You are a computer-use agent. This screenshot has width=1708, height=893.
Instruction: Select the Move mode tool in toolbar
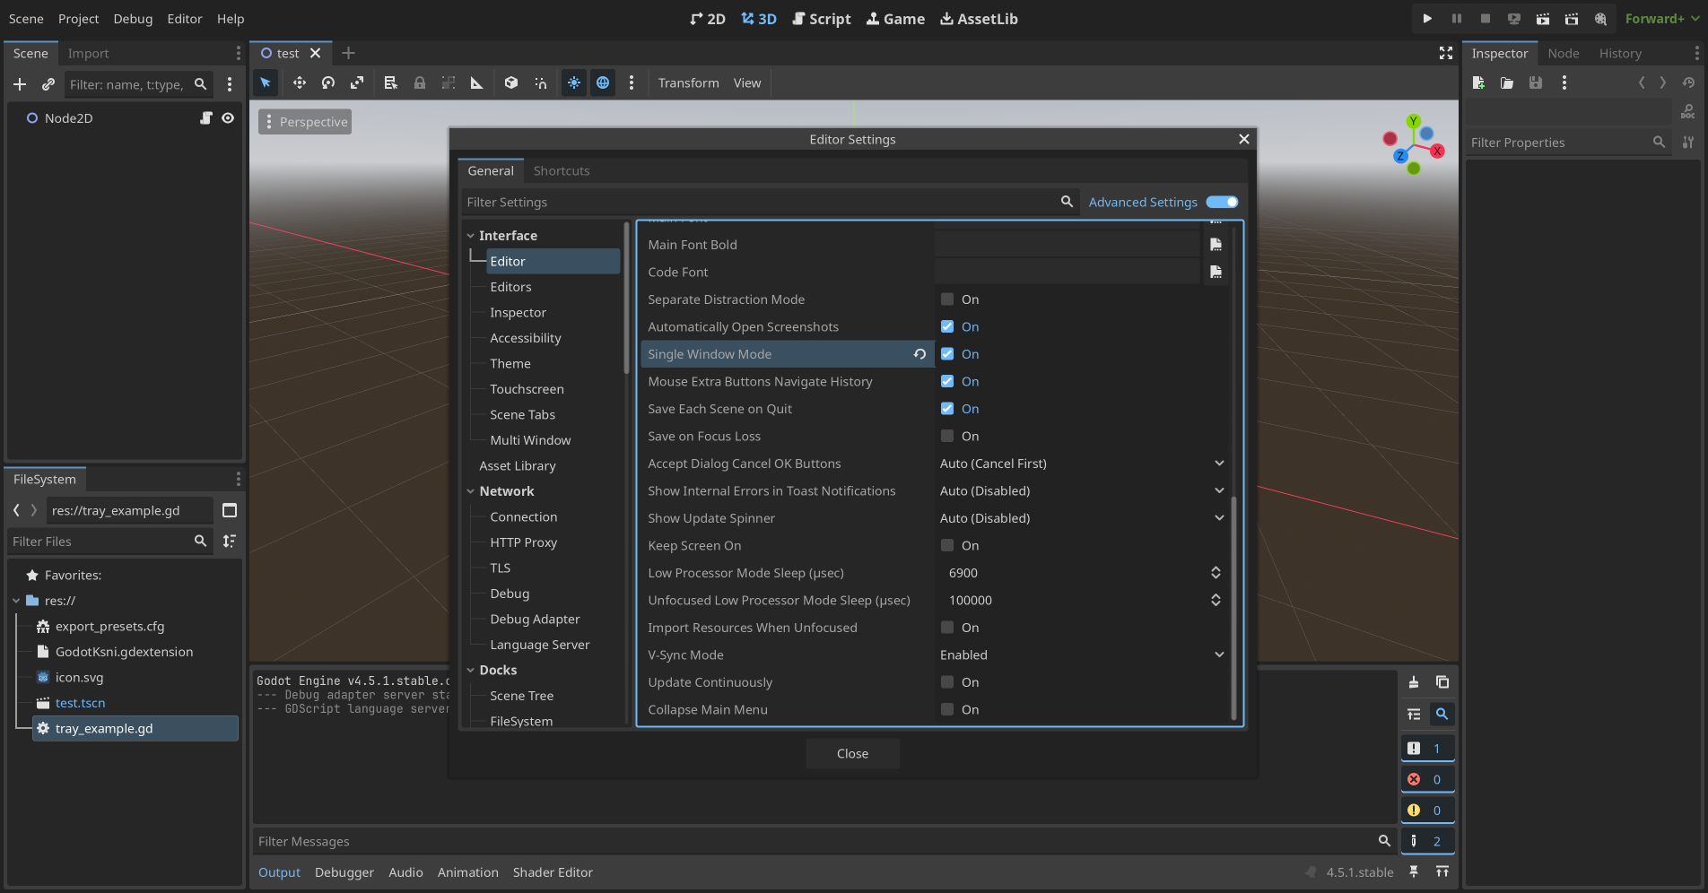click(x=299, y=82)
